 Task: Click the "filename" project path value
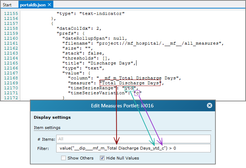point(159,43)
